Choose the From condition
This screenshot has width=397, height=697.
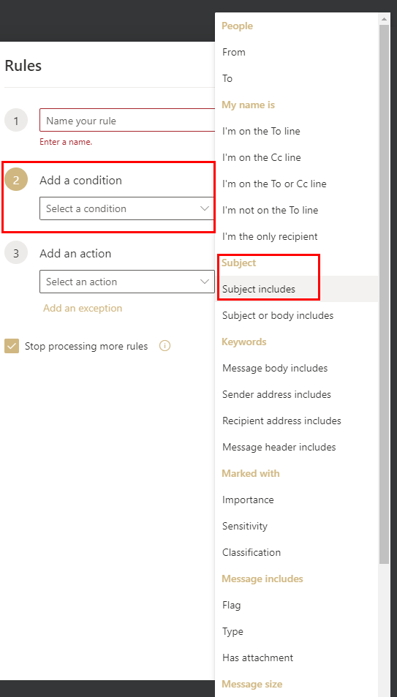(297, 52)
